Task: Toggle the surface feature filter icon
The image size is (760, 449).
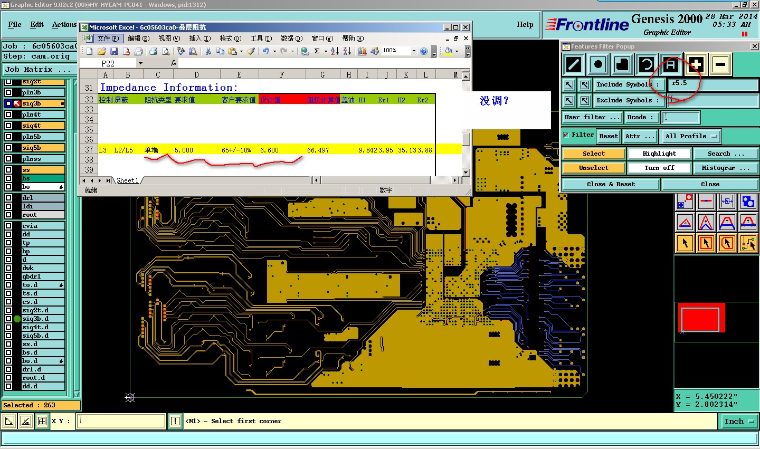Action: point(622,65)
